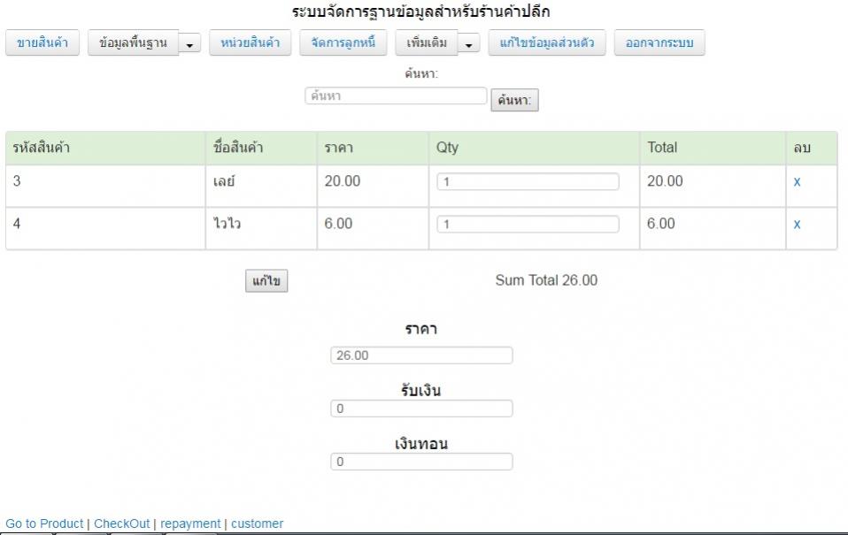The height and width of the screenshot is (535, 848).
Task: Delete the เลย์ row with x
Action: tap(797, 181)
